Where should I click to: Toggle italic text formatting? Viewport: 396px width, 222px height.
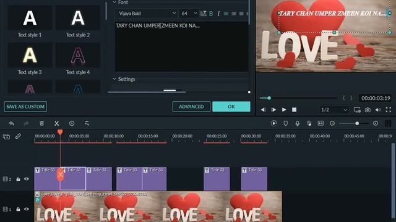pos(218,14)
